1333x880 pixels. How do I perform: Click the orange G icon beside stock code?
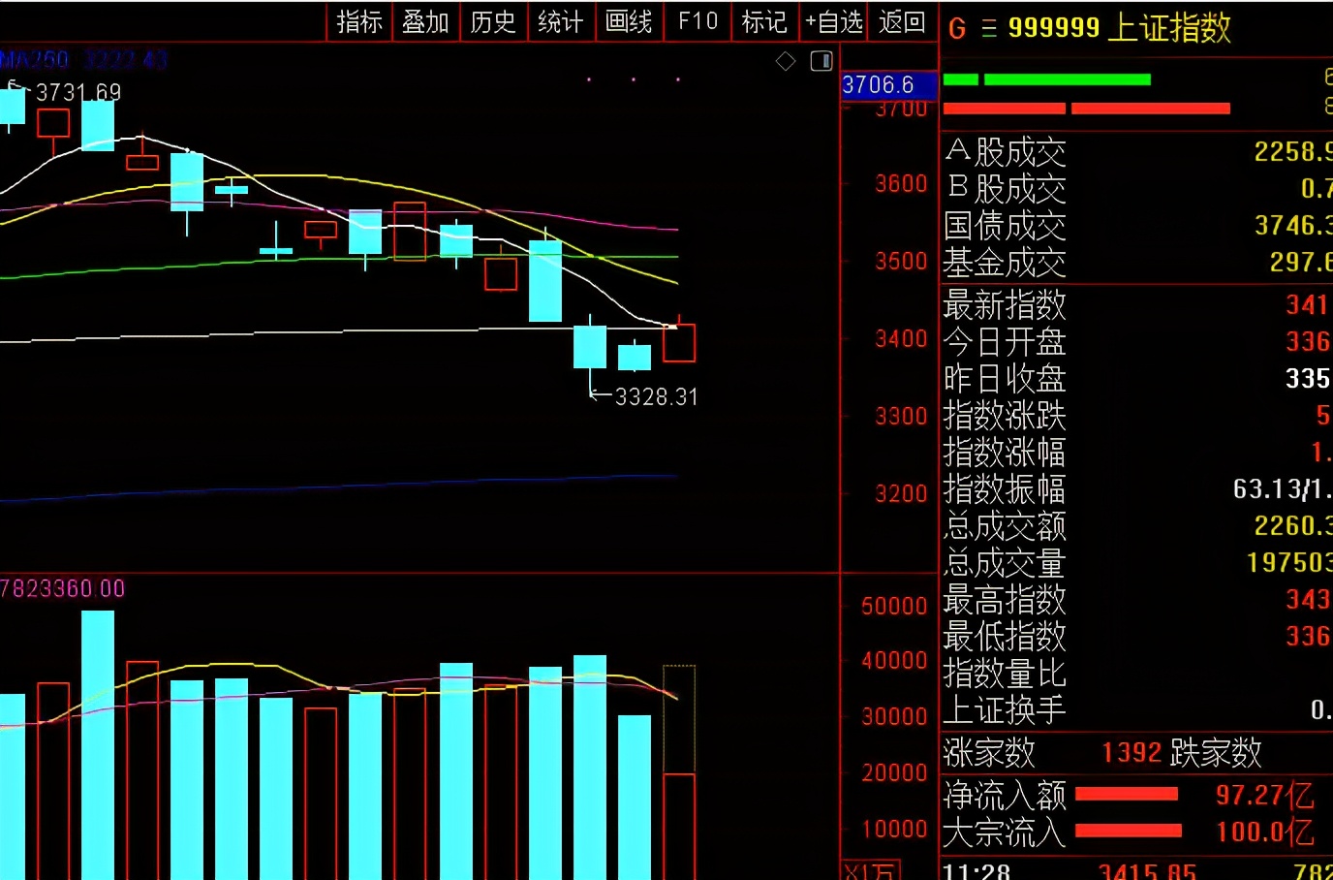[957, 28]
